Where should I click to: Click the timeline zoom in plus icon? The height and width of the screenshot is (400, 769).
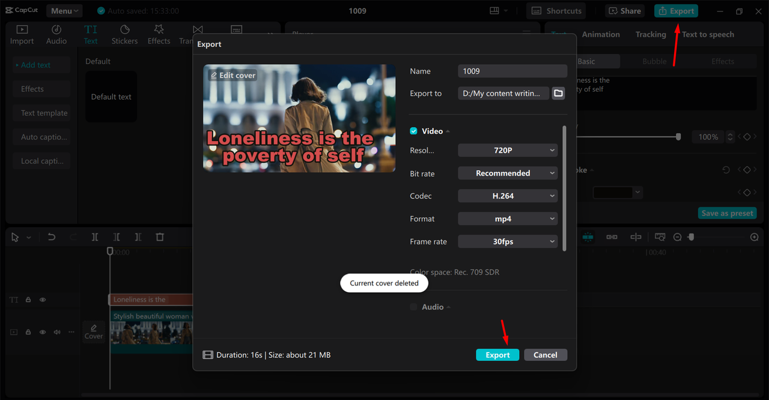click(755, 237)
